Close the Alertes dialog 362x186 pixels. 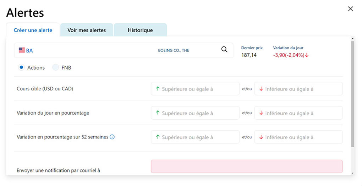pos(350,9)
